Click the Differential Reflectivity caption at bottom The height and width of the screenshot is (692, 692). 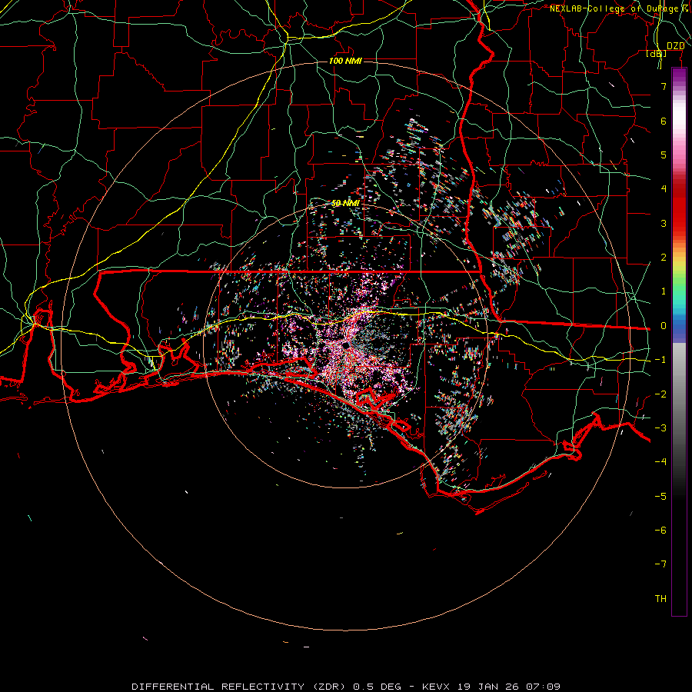point(346,687)
